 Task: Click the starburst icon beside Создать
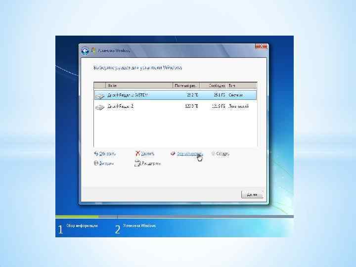point(213,153)
